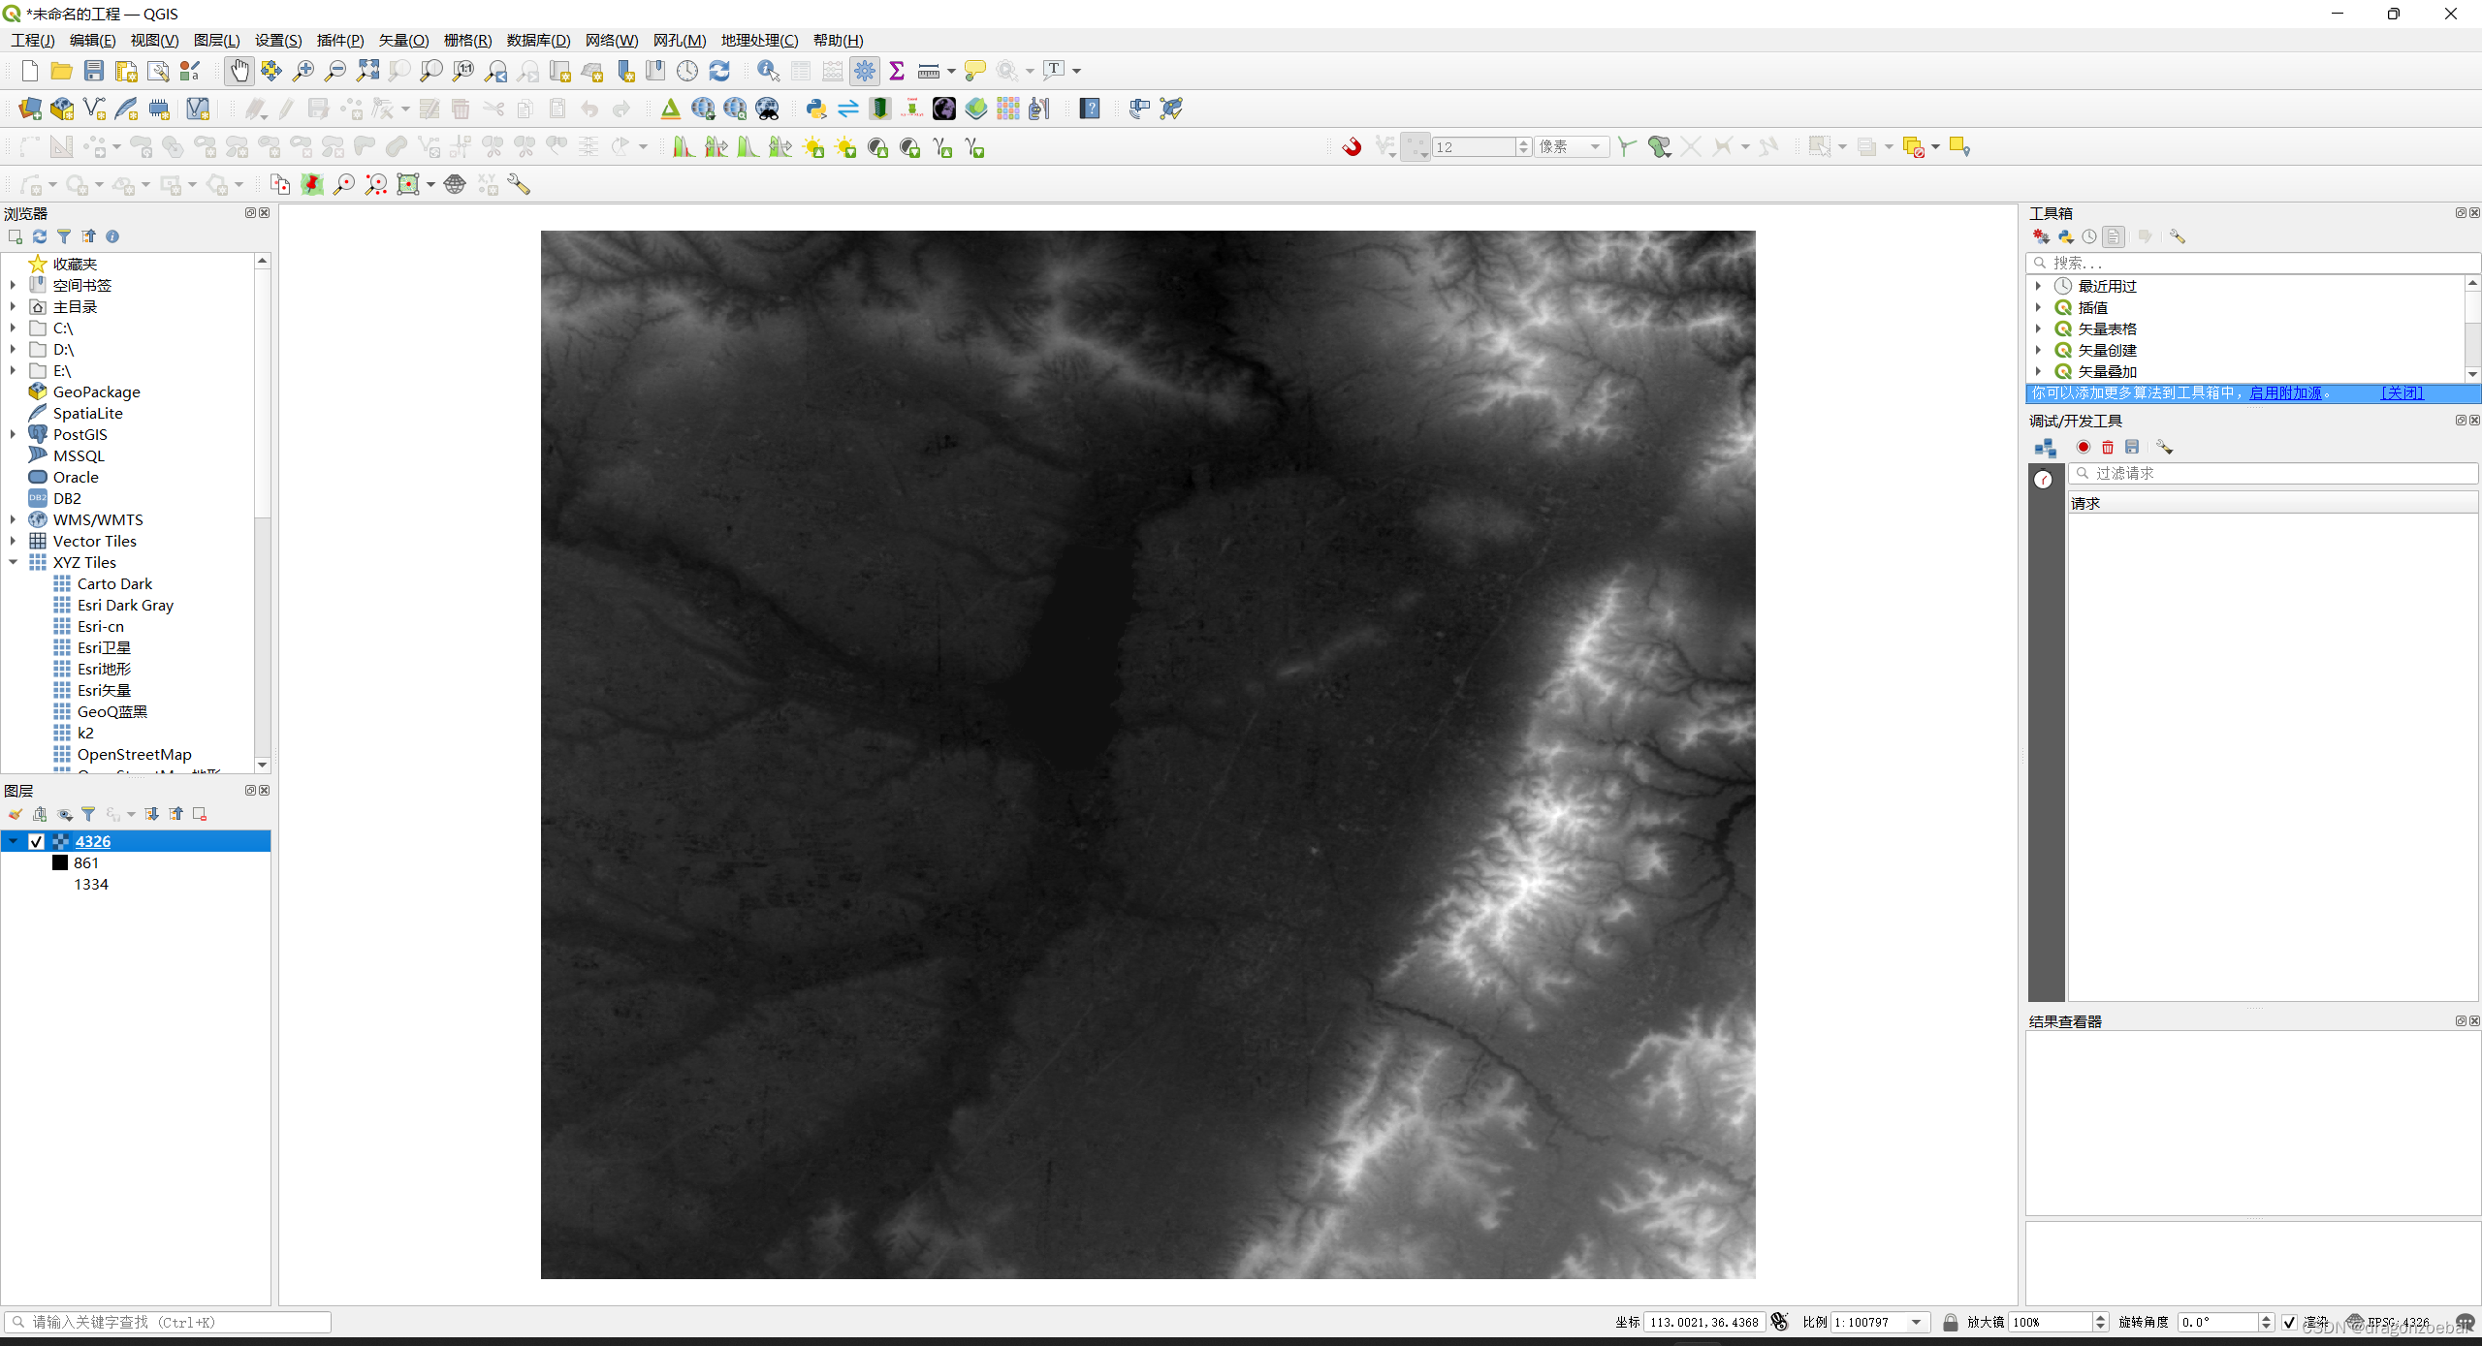Select the OpenStreetMap XYZ tile
Image resolution: width=2482 pixels, height=1346 pixels.
pyautogui.click(x=135, y=754)
